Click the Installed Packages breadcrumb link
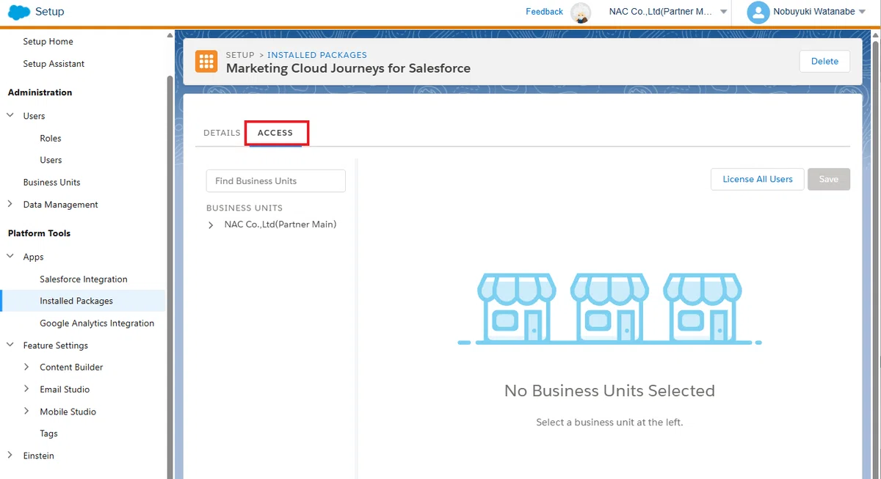The image size is (881, 479). pos(317,55)
